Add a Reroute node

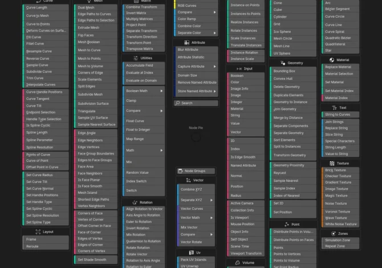(46, 246)
